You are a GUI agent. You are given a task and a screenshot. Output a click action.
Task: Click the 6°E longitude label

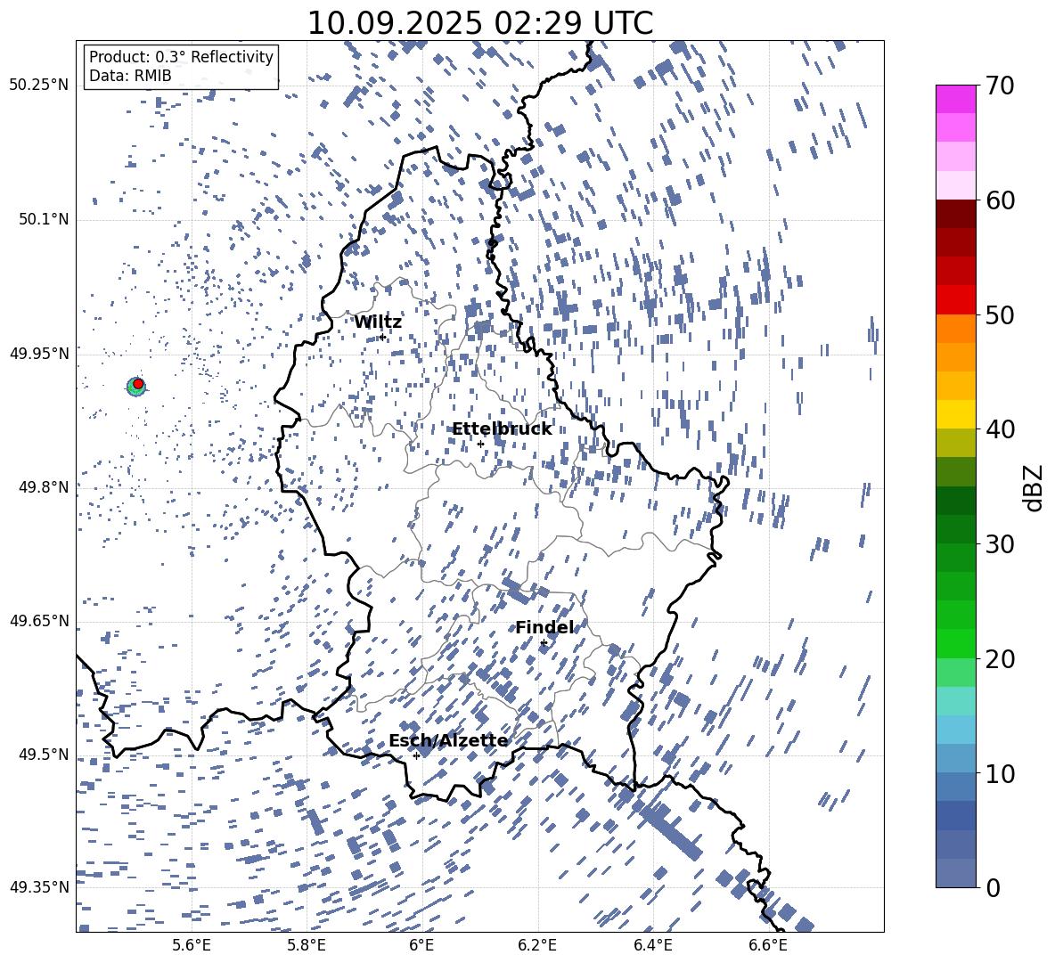click(x=421, y=945)
